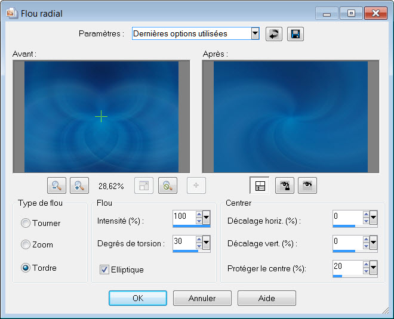Viewport: 394px width, 319px height.
Task: Close the Flou radial dialog
Action: click(375, 13)
